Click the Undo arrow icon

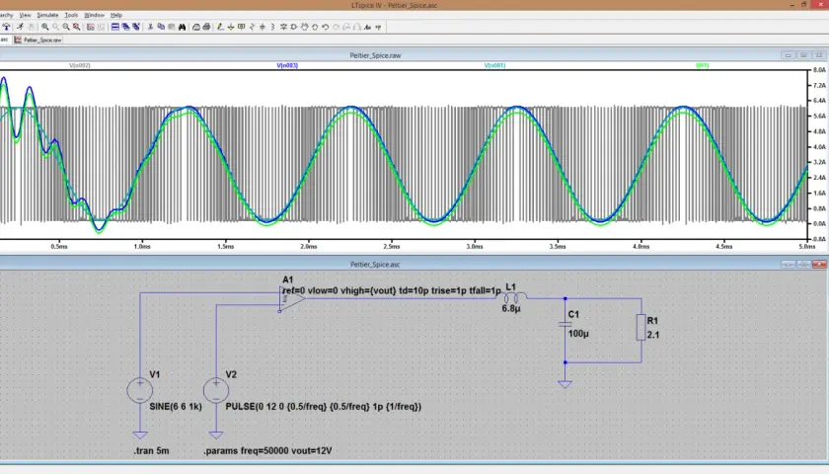click(325, 27)
